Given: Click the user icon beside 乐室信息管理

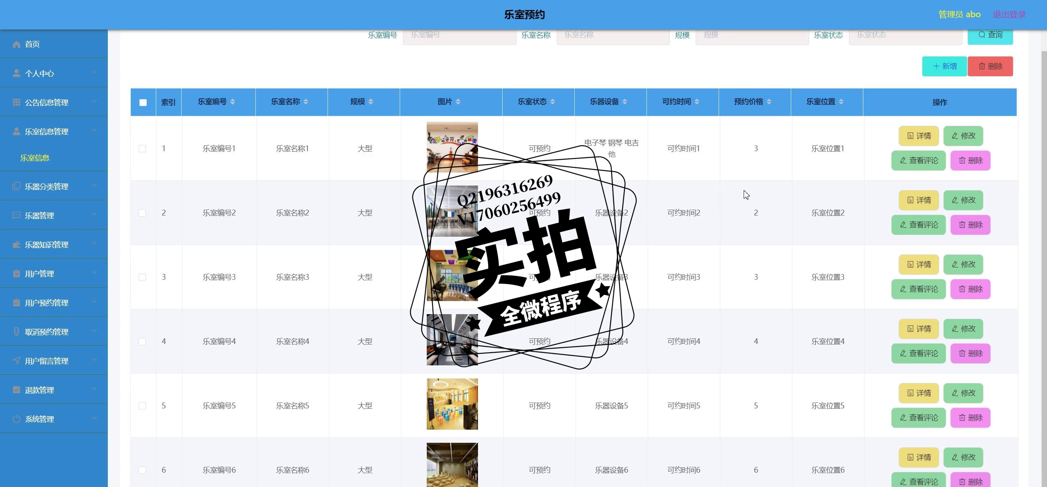Looking at the screenshot, I should click(16, 131).
